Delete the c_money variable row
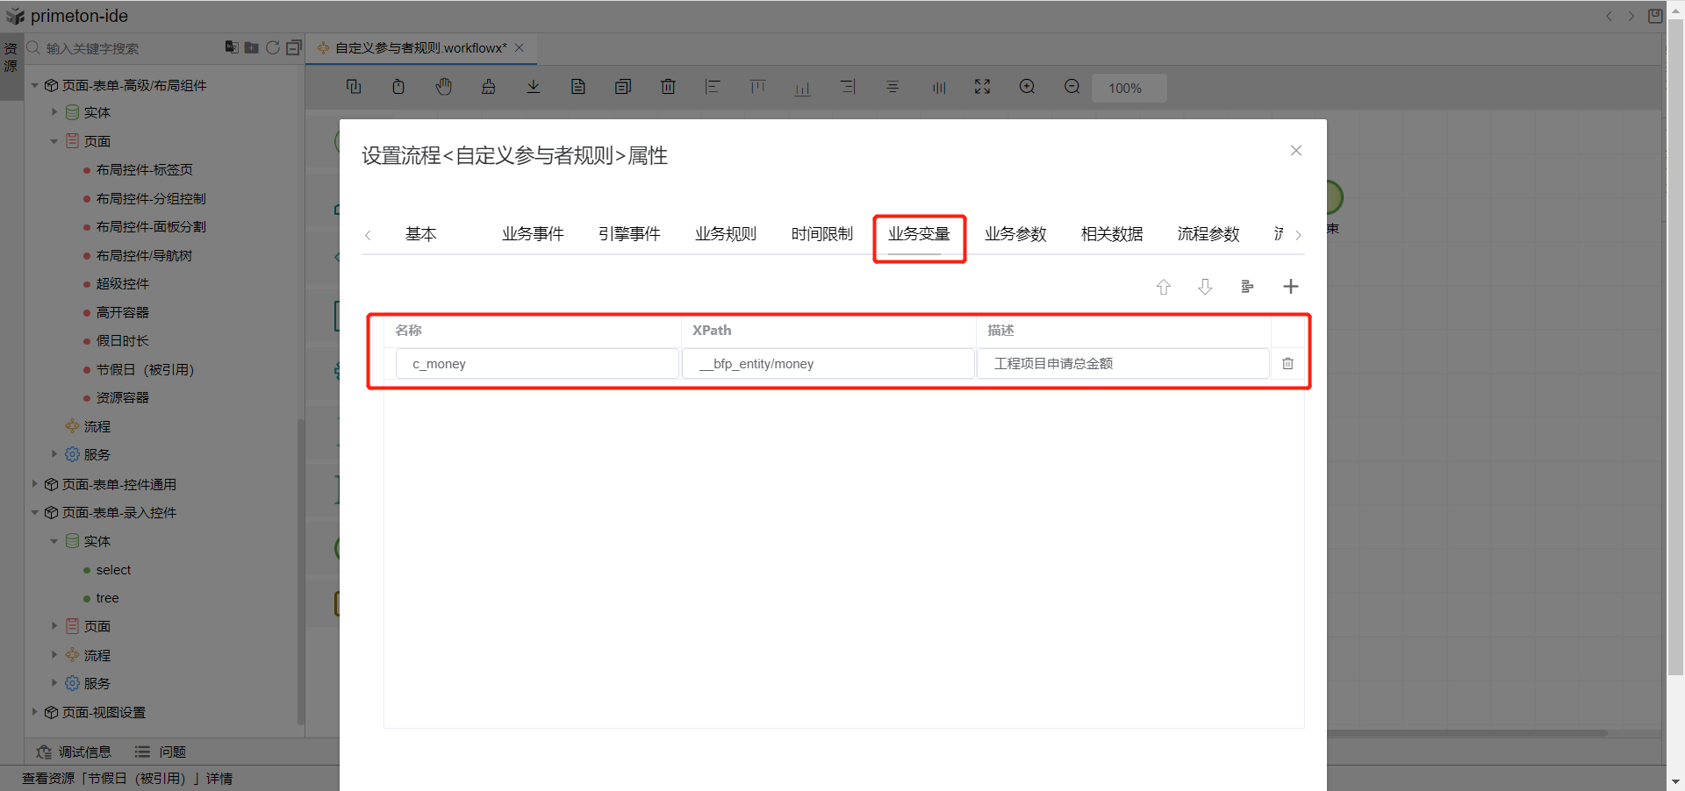1685x791 pixels. [1287, 363]
